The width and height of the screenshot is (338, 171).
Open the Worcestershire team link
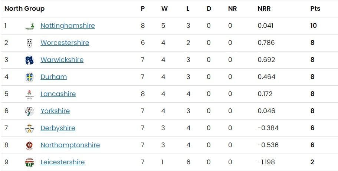(65, 43)
